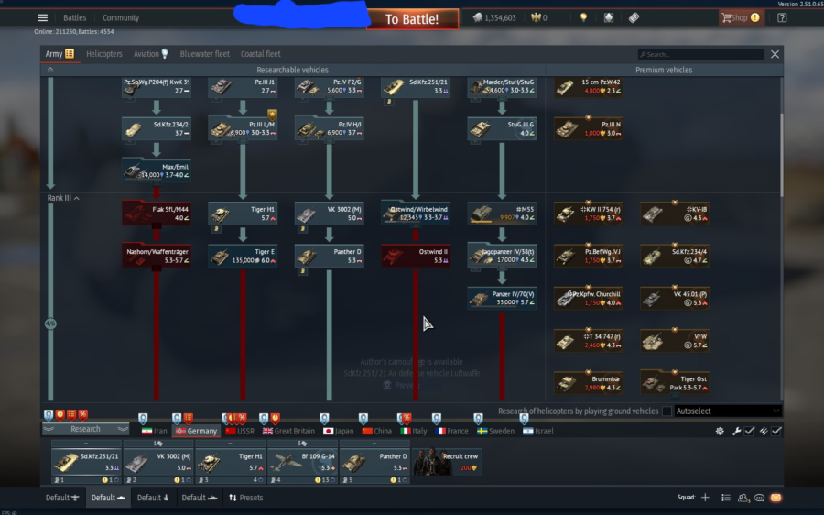Screen dimensions: 824x515
Task: Click the Recruit crew button
Action: 446,462
